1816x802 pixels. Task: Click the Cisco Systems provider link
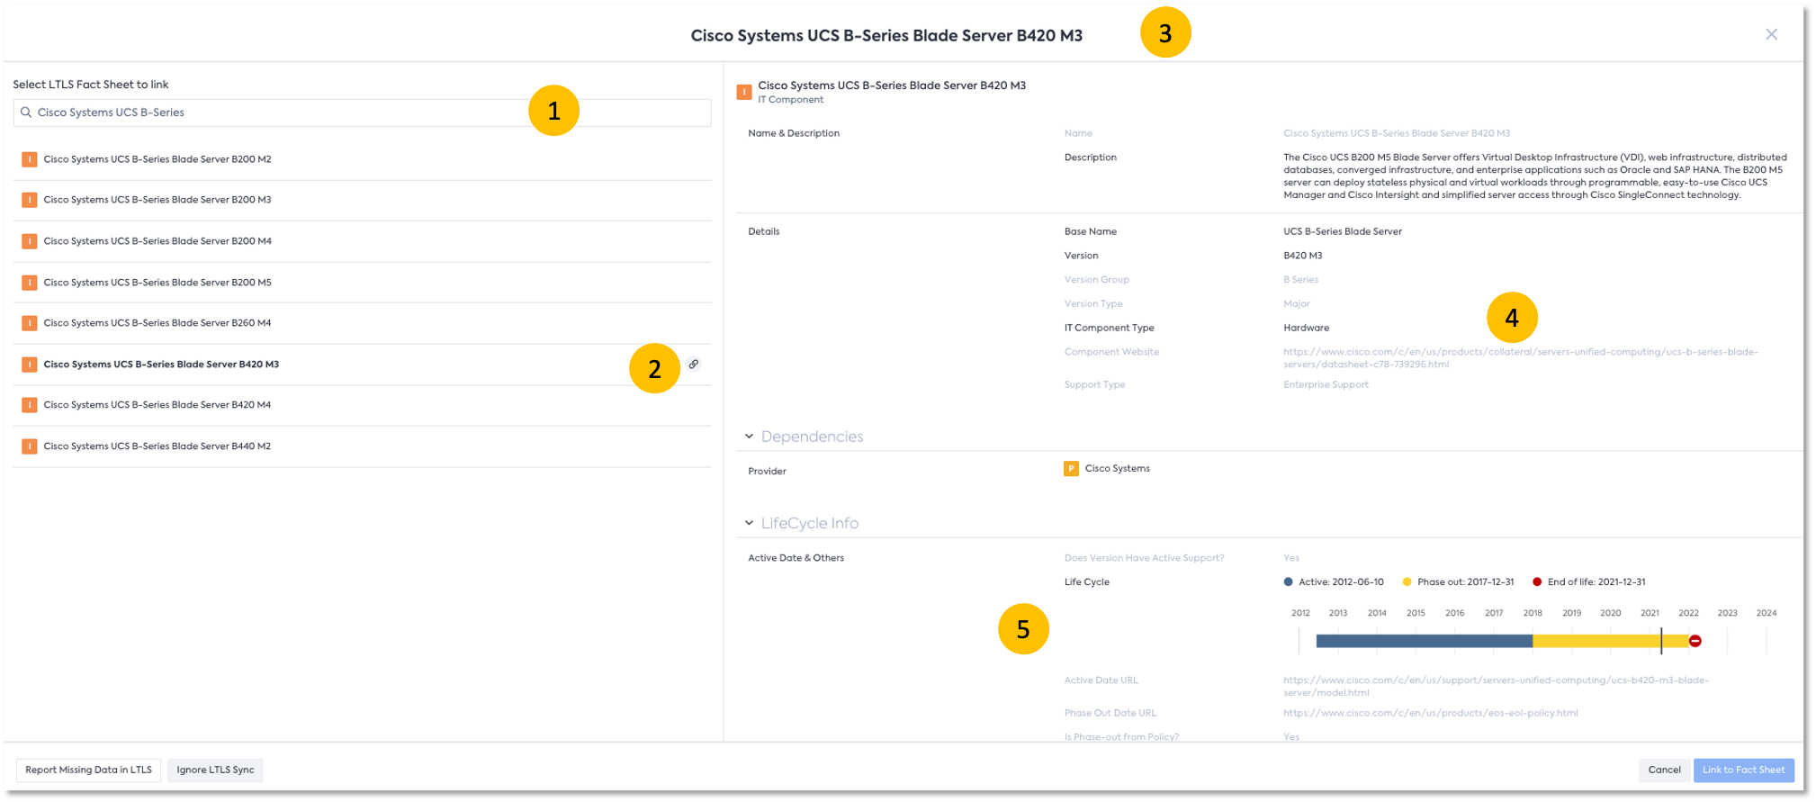click(x=1117, y=469)
